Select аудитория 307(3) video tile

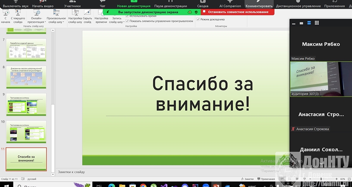321,79
